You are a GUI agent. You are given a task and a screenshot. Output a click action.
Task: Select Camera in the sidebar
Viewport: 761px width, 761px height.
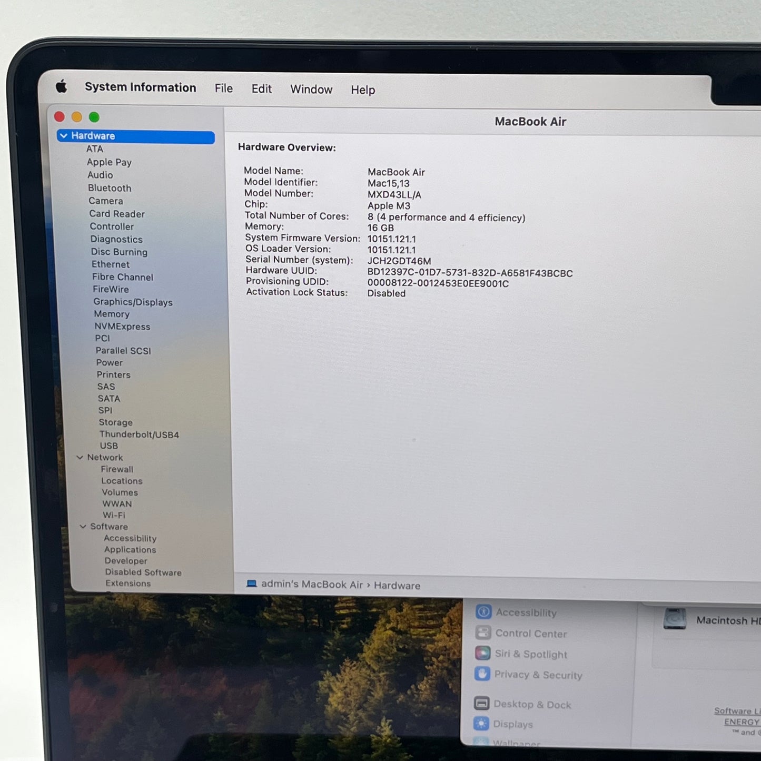click(106, 201)
